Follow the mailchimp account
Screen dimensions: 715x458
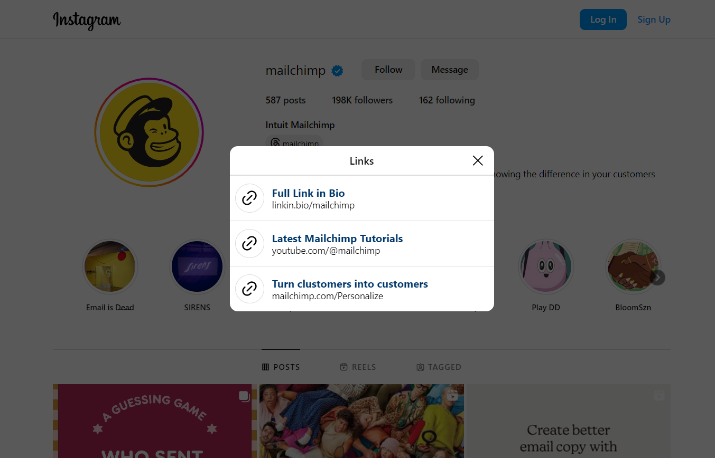tap(388, 70)
